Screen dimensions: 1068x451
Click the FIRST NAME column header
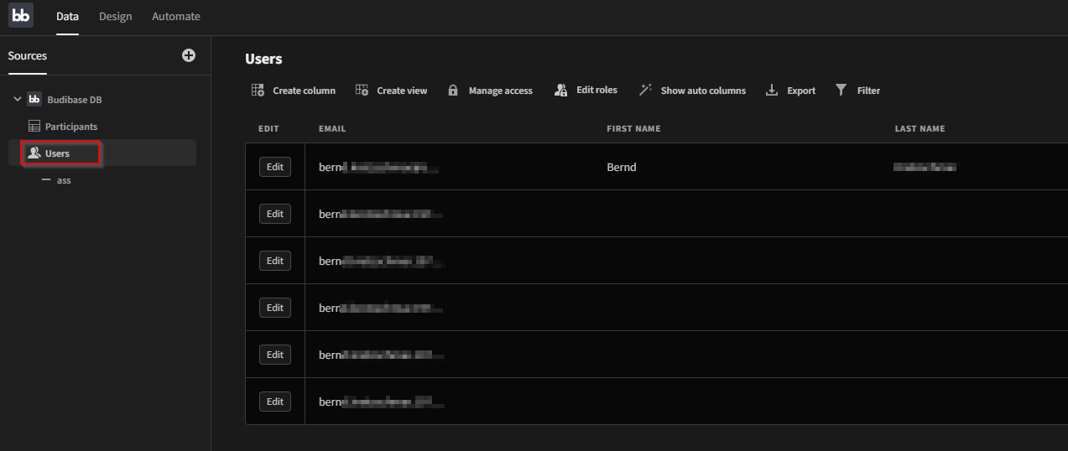633,129
